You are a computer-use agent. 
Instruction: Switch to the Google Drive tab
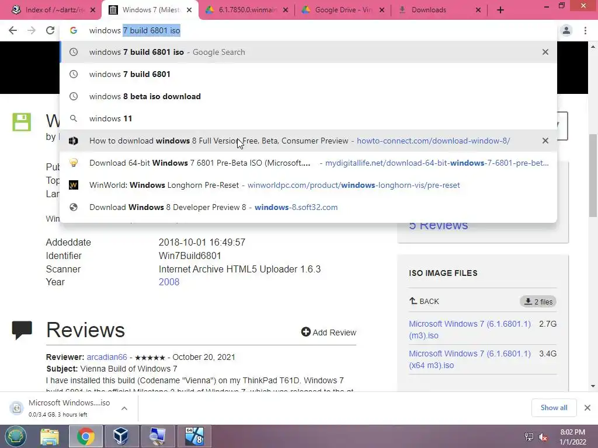click(x=342, y=10)
